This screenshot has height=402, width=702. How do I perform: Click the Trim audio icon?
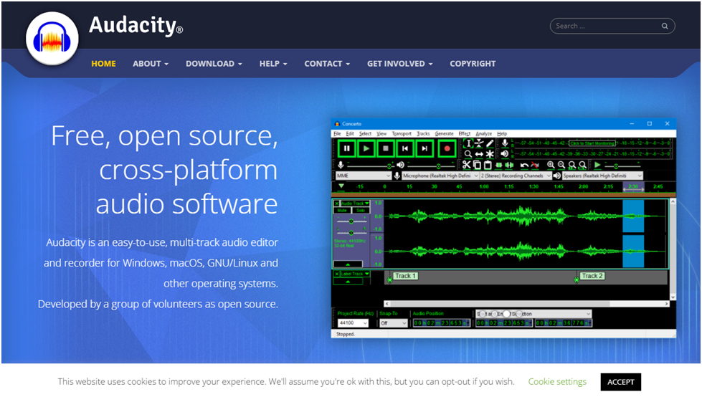tap(499, 165)
